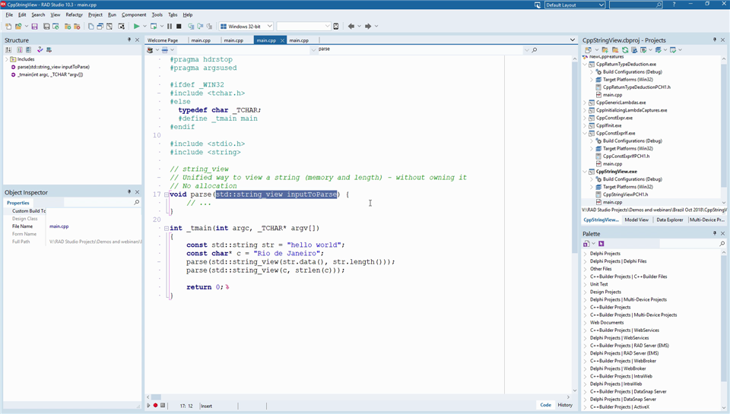Select the Code tab at editor bottom

545,405
